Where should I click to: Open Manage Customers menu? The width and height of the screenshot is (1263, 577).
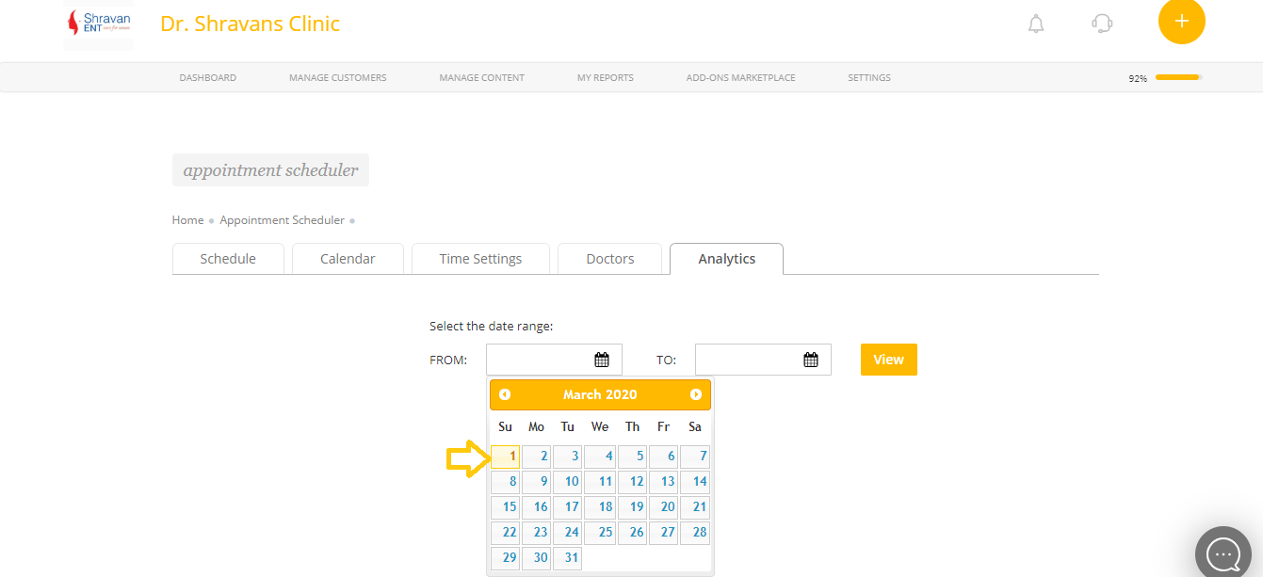pos(338,77)
